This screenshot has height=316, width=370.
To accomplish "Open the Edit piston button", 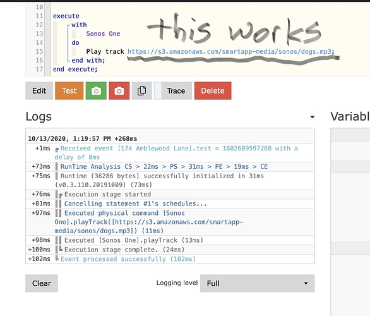I will point(39,90).
